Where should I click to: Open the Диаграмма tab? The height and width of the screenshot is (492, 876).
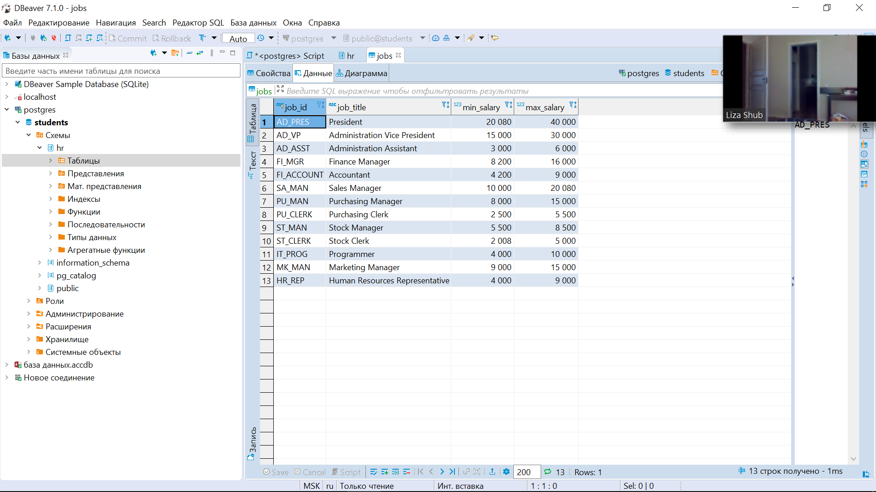pos(361,73)
